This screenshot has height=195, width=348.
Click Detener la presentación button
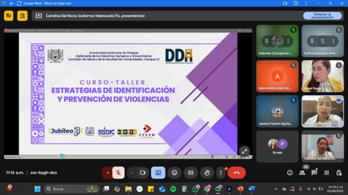point(322,16)
